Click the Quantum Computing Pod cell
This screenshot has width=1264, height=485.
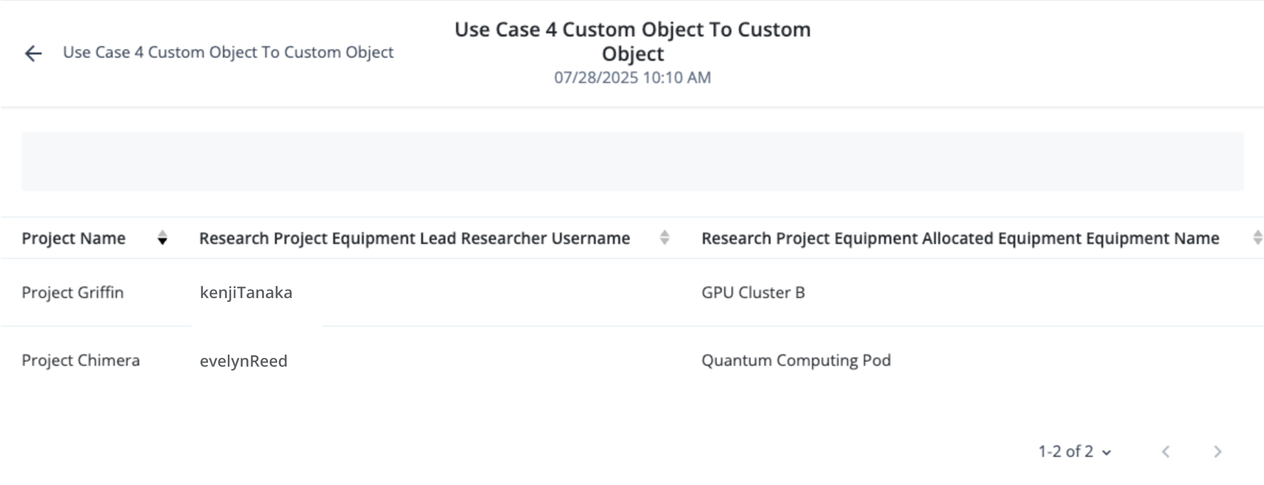coord(796,361)
